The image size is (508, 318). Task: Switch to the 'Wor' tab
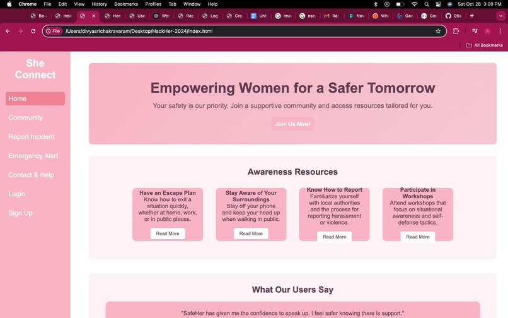click(161, 16)
